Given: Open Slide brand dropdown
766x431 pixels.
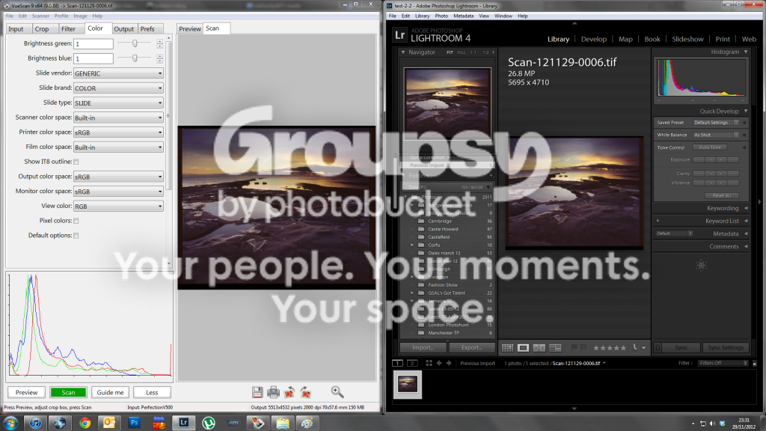Looking at the screenshot, I should (x=118, y=88).
